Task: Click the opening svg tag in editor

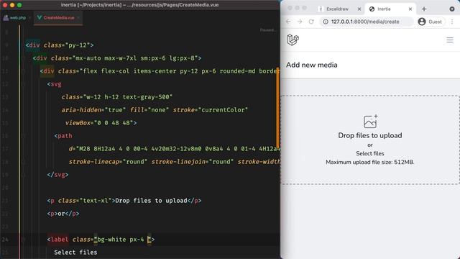Action: (55, 84)
